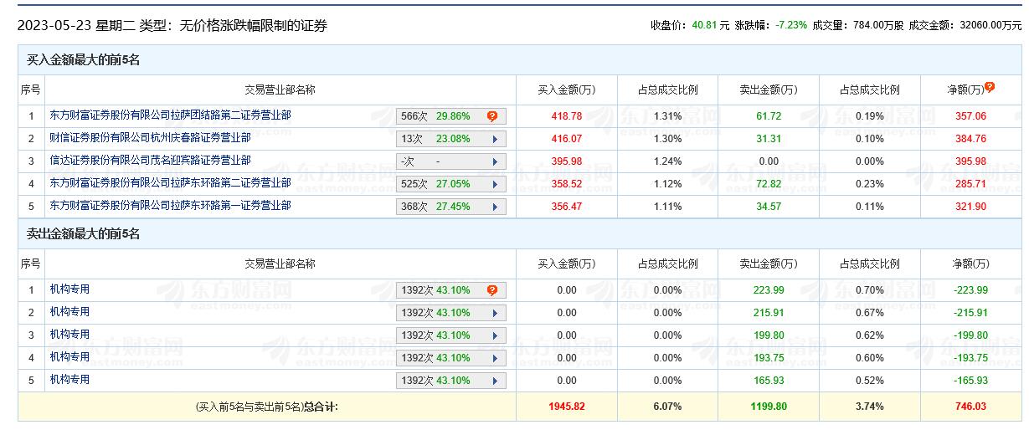The height and width of the screenshot is (435, 1029).
Task: Expand the 1392次 box in the third-ranked seller row
Action: (x=495, y=335)
